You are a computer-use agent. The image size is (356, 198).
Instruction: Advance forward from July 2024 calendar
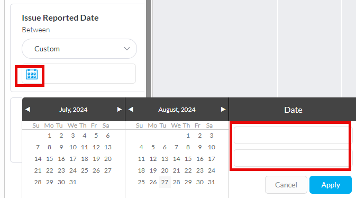click(120, 110)
